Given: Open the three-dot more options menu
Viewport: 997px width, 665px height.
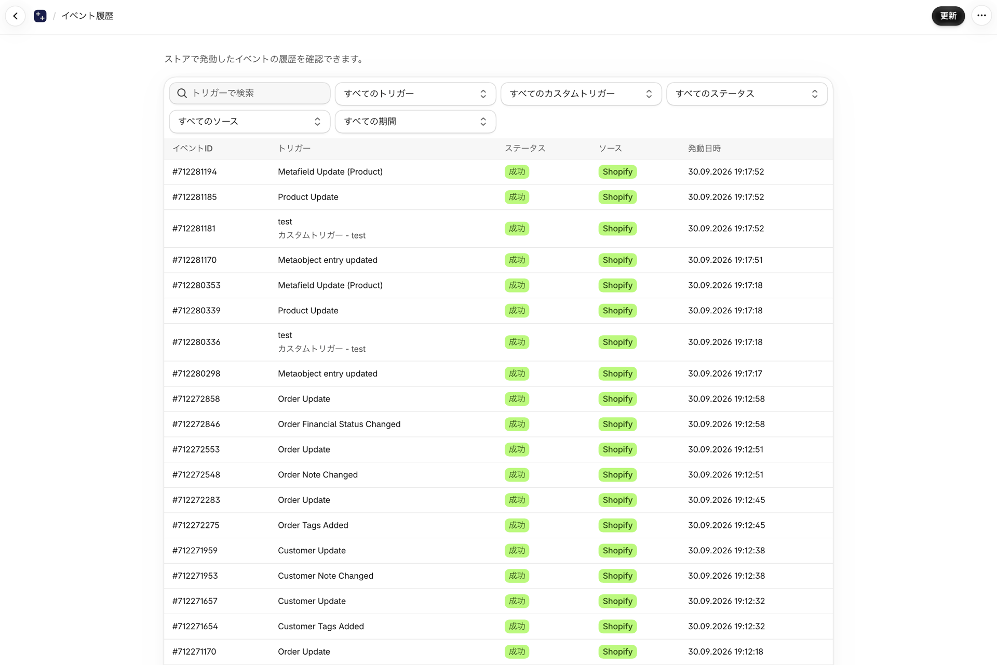Looking at the screenshot, I should point(981,16).
